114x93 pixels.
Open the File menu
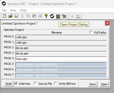[x=4, y=10]
